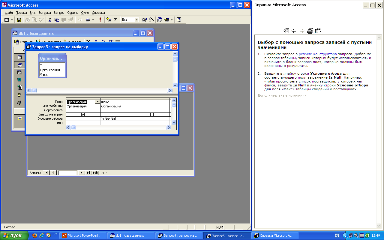Click the New Object icon
The image size is (384, 240).
click(167, 20)
